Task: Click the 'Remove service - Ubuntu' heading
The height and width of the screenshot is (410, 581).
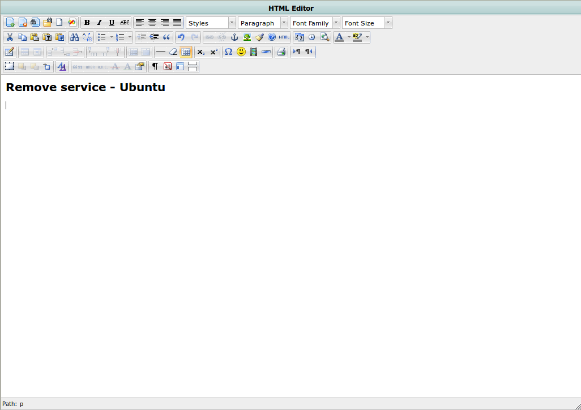Action: (86, 87)
